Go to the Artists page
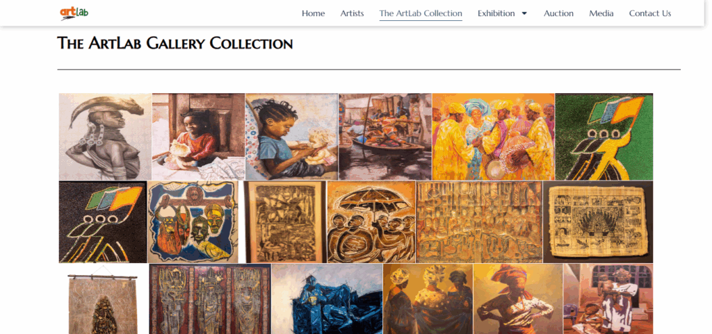712x334 pixels. [x=353, y=13]
